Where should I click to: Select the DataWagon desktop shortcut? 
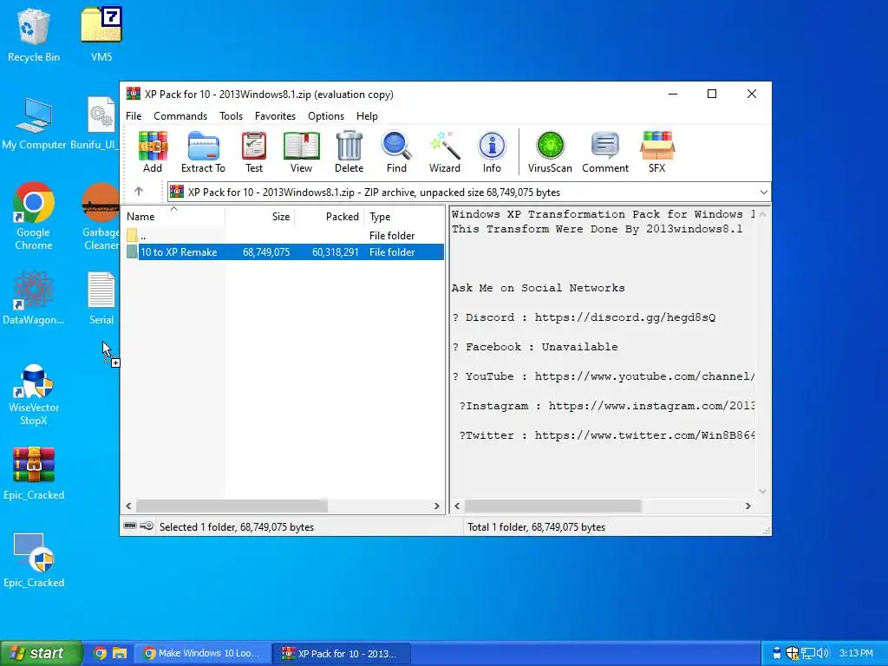(x=34, y=298)
